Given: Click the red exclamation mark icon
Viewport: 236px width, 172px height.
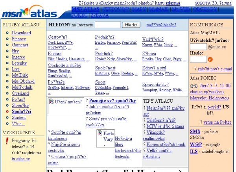Looking at the screenshot, I should pos(7,141).
